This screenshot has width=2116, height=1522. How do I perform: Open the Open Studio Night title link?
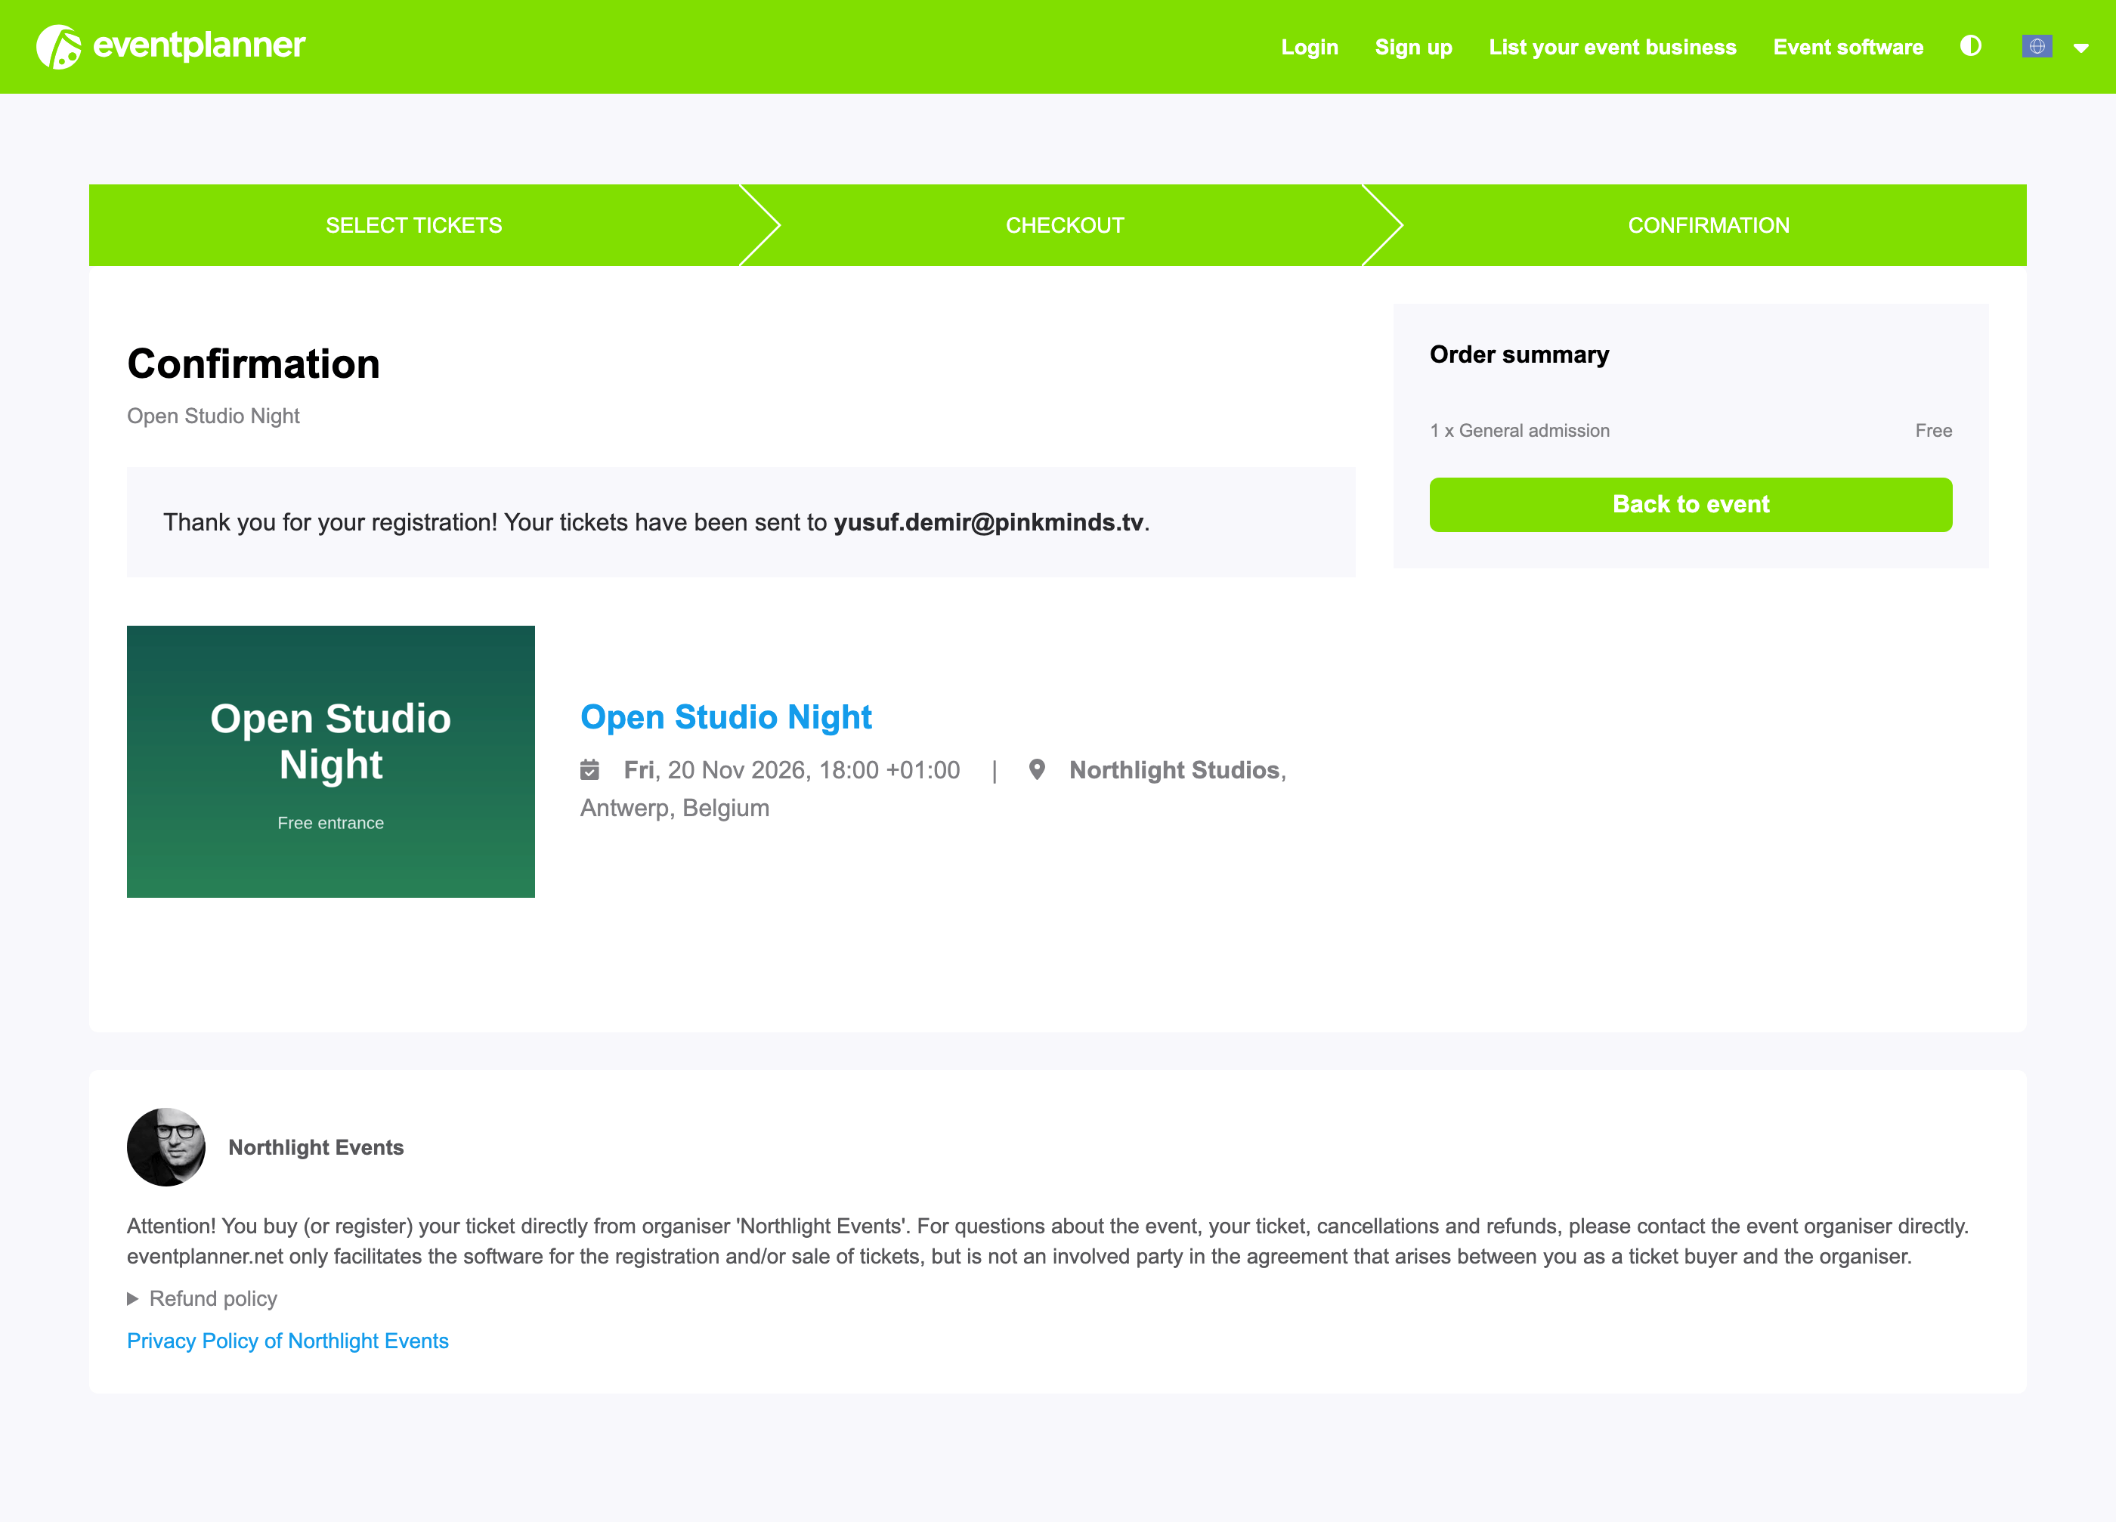[725, 716]
